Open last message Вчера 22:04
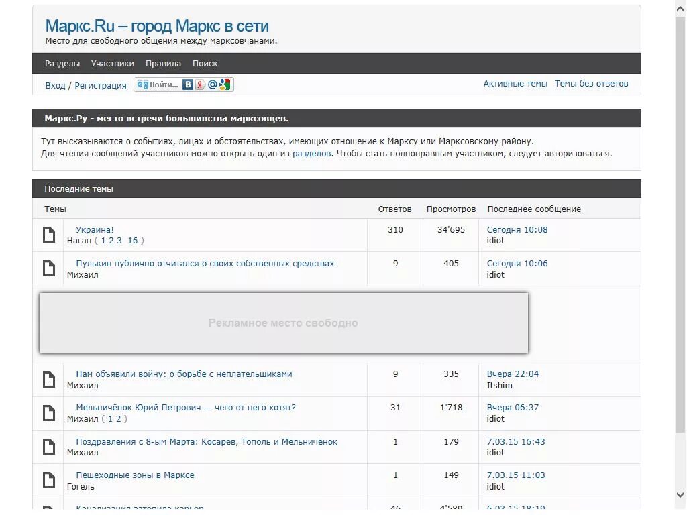 513,374
